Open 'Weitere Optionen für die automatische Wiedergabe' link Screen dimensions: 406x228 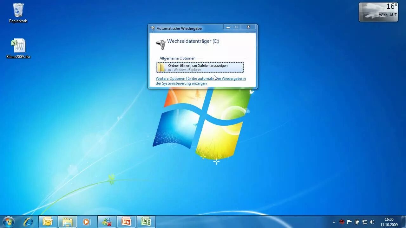click(201, 81)
